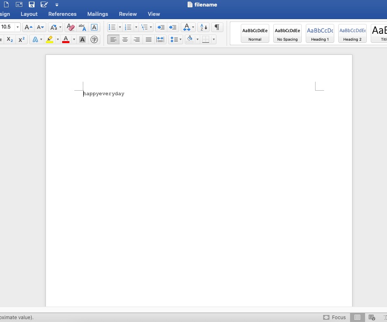Screen dimensions: 387x322
Task: Save the document from the quick access toolbar
Action: tap(31, 4)
